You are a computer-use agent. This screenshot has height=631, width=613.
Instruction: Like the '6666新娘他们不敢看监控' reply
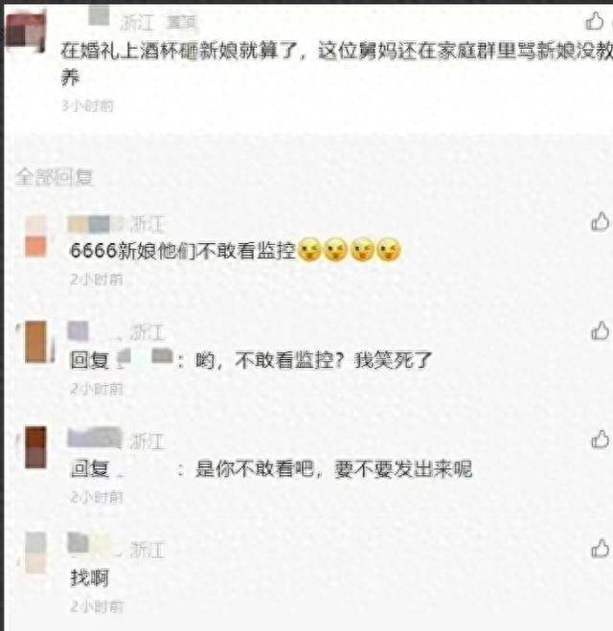[600, 222]
